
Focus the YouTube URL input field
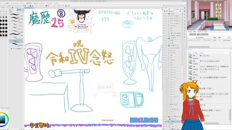coord(200,40)
